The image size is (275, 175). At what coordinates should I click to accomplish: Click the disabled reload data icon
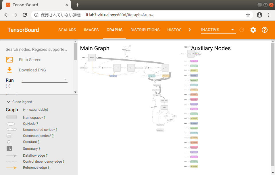point(242,30)
